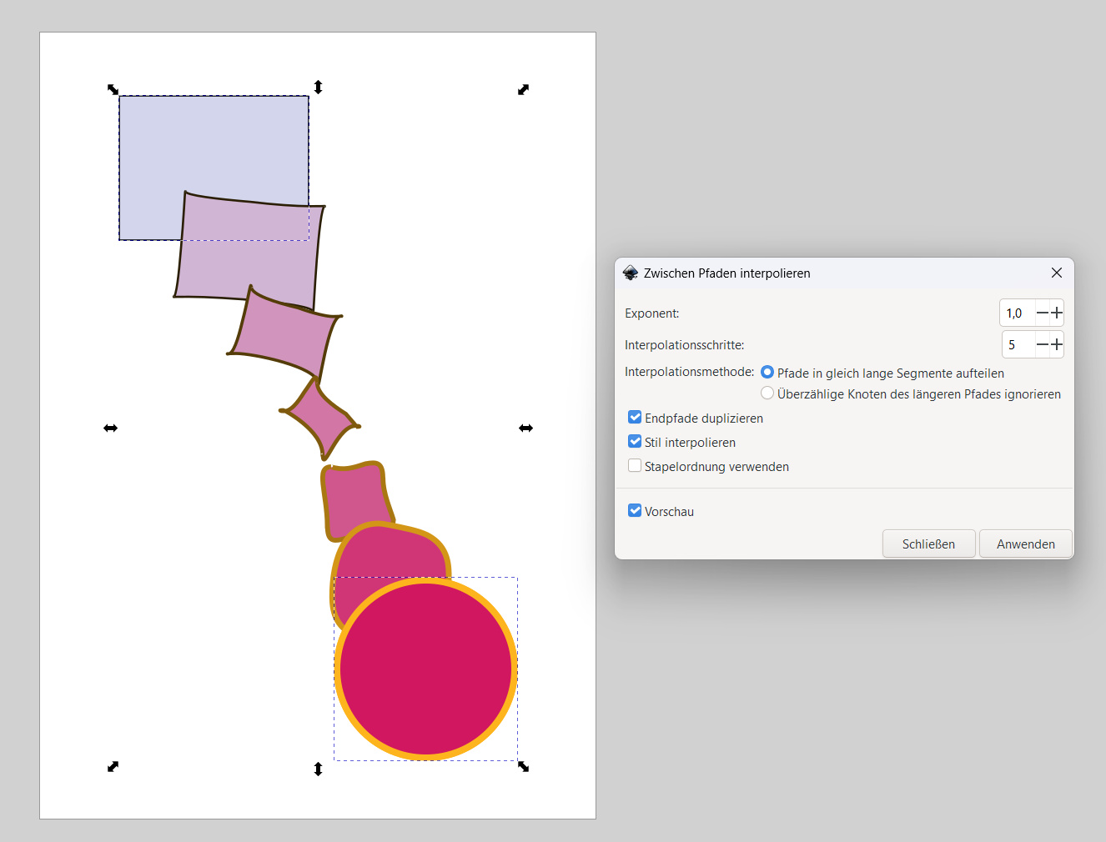
Task: Toggle the Vorschau preview checkbox
Action: (635, 511)
